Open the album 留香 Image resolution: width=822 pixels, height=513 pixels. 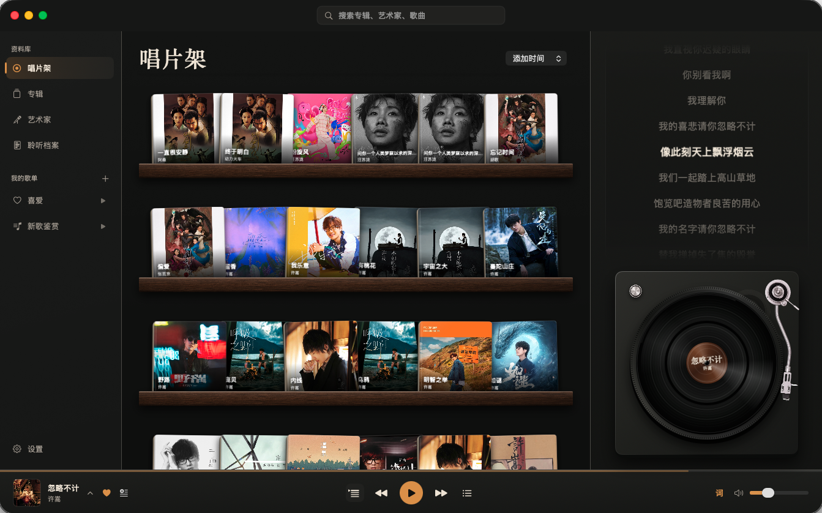click(255, 242)
